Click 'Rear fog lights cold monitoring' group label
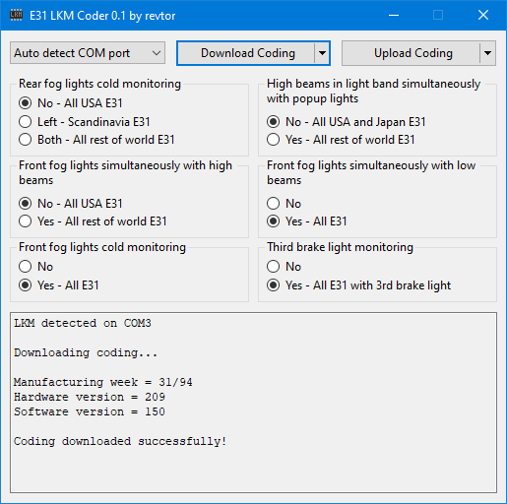Screen dimensions: 507x504 (x=99, y=84)
